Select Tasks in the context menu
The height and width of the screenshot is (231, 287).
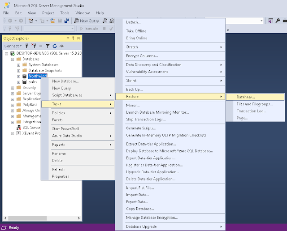pyautogui.click(x=78, y=104)
